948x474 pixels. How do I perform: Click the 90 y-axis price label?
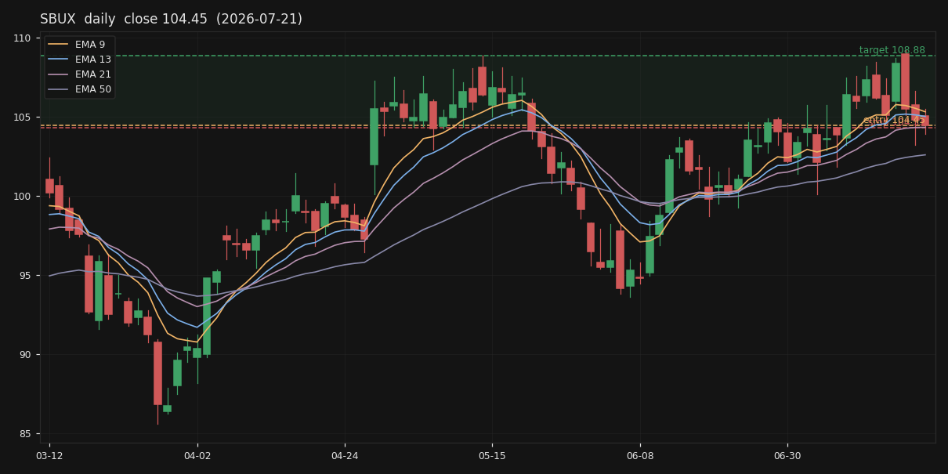24,354
